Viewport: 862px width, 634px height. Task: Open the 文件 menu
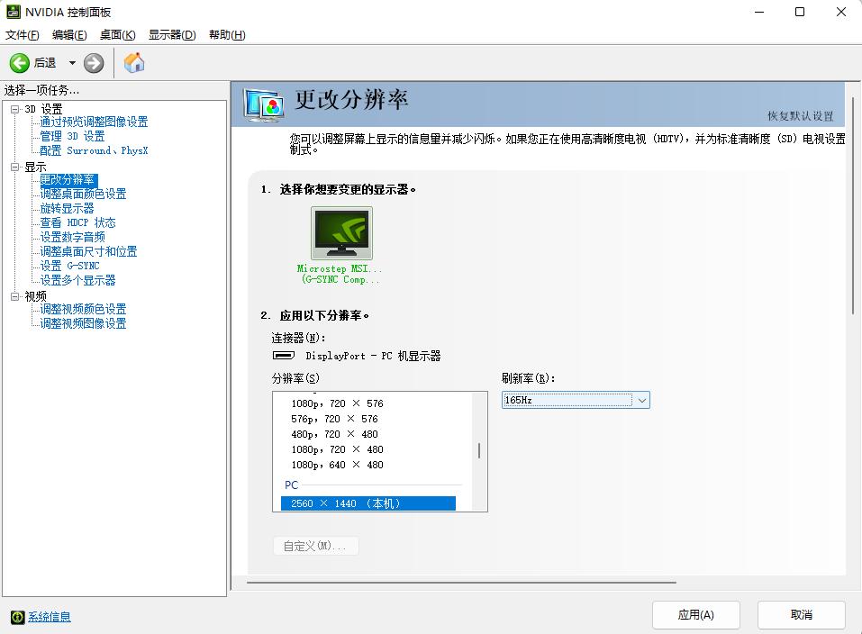click(x=20, y=34)
